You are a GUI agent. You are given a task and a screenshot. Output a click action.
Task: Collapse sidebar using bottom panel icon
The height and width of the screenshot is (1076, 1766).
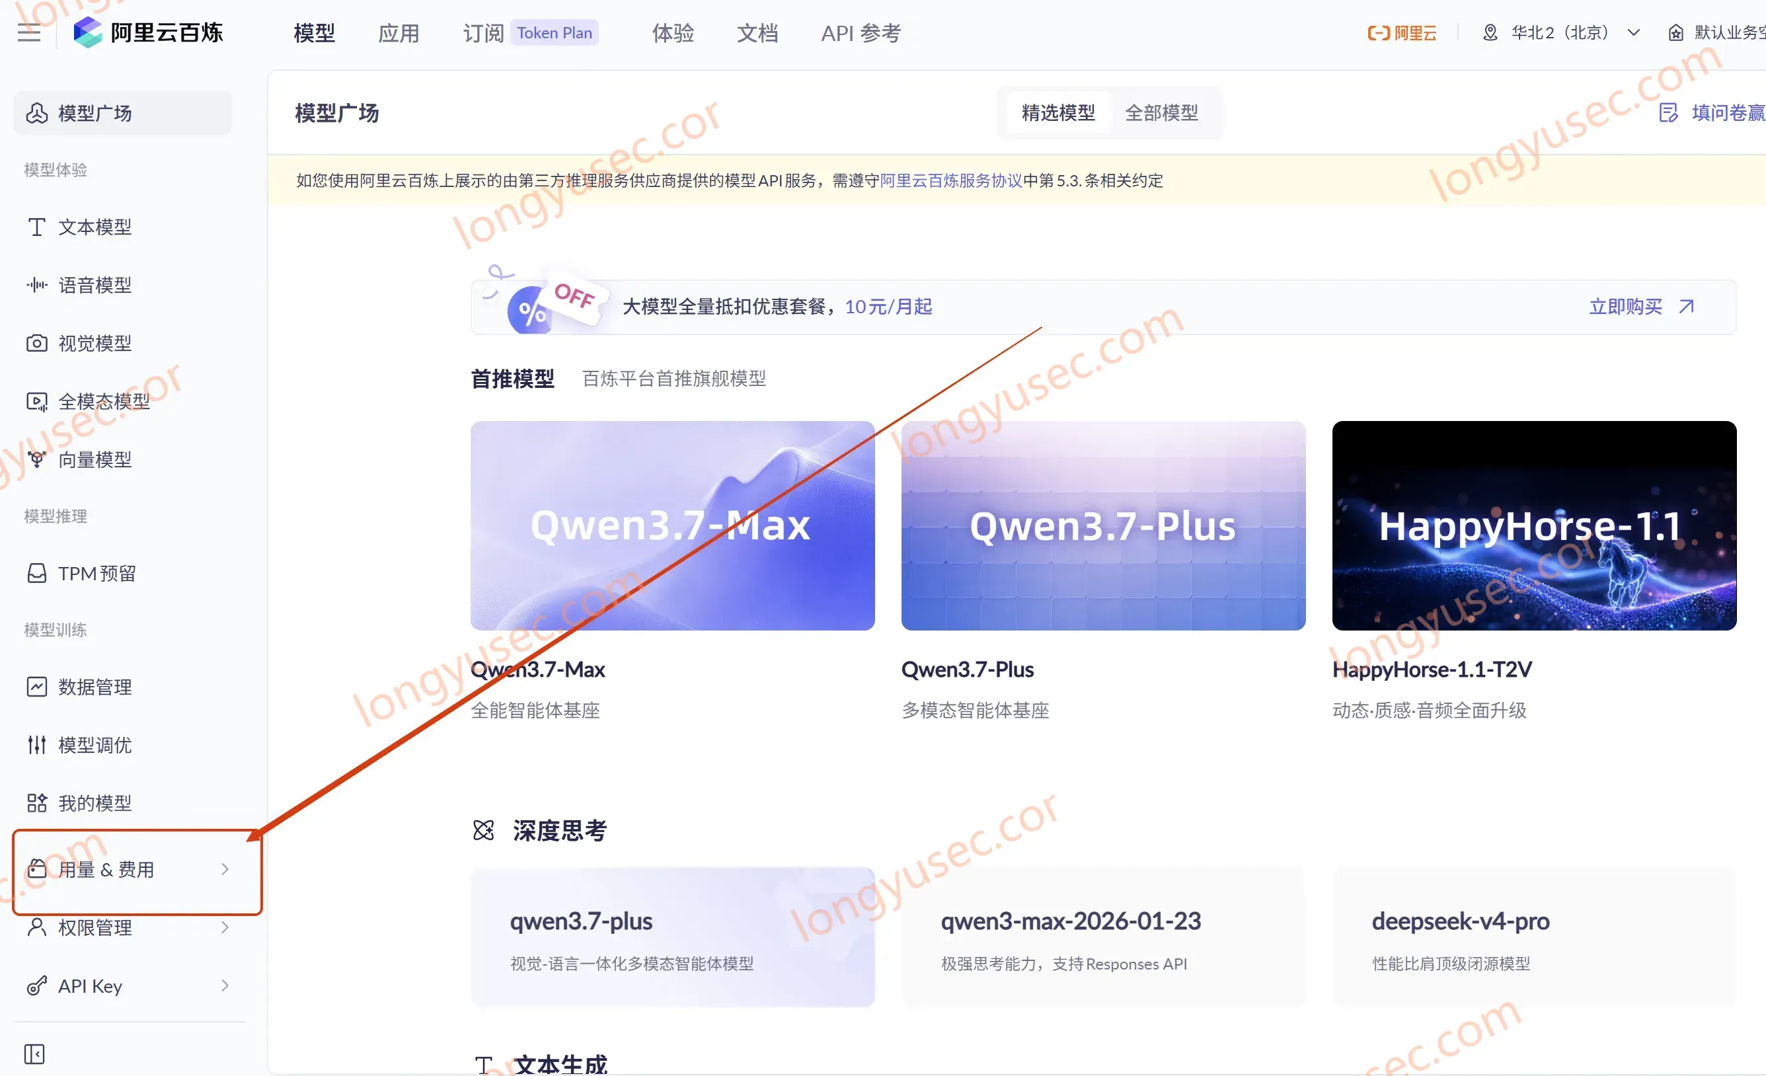tap(34, 1054)
